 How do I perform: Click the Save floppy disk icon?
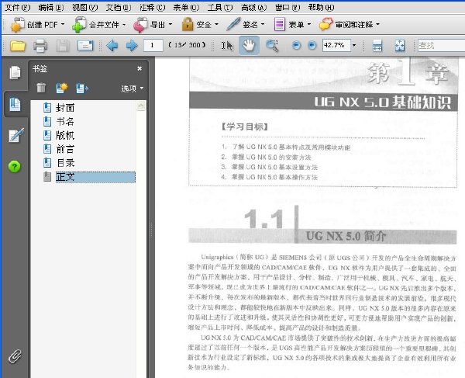[x=63, y=46]
